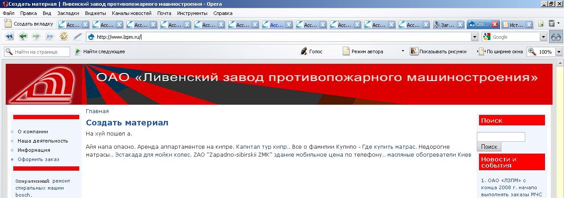
Task: Open the Каналы новостей menu
Action: pos(131,14)
